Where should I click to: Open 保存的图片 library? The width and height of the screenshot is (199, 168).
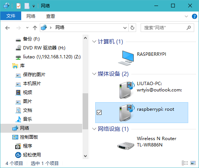[x=41, y=75]
